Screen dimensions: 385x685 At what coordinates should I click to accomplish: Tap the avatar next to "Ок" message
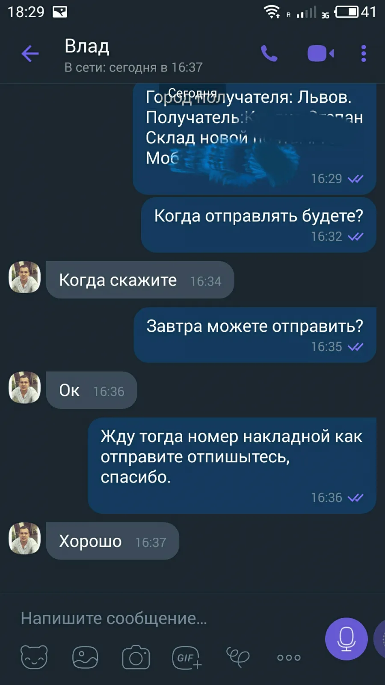(25, 387)
